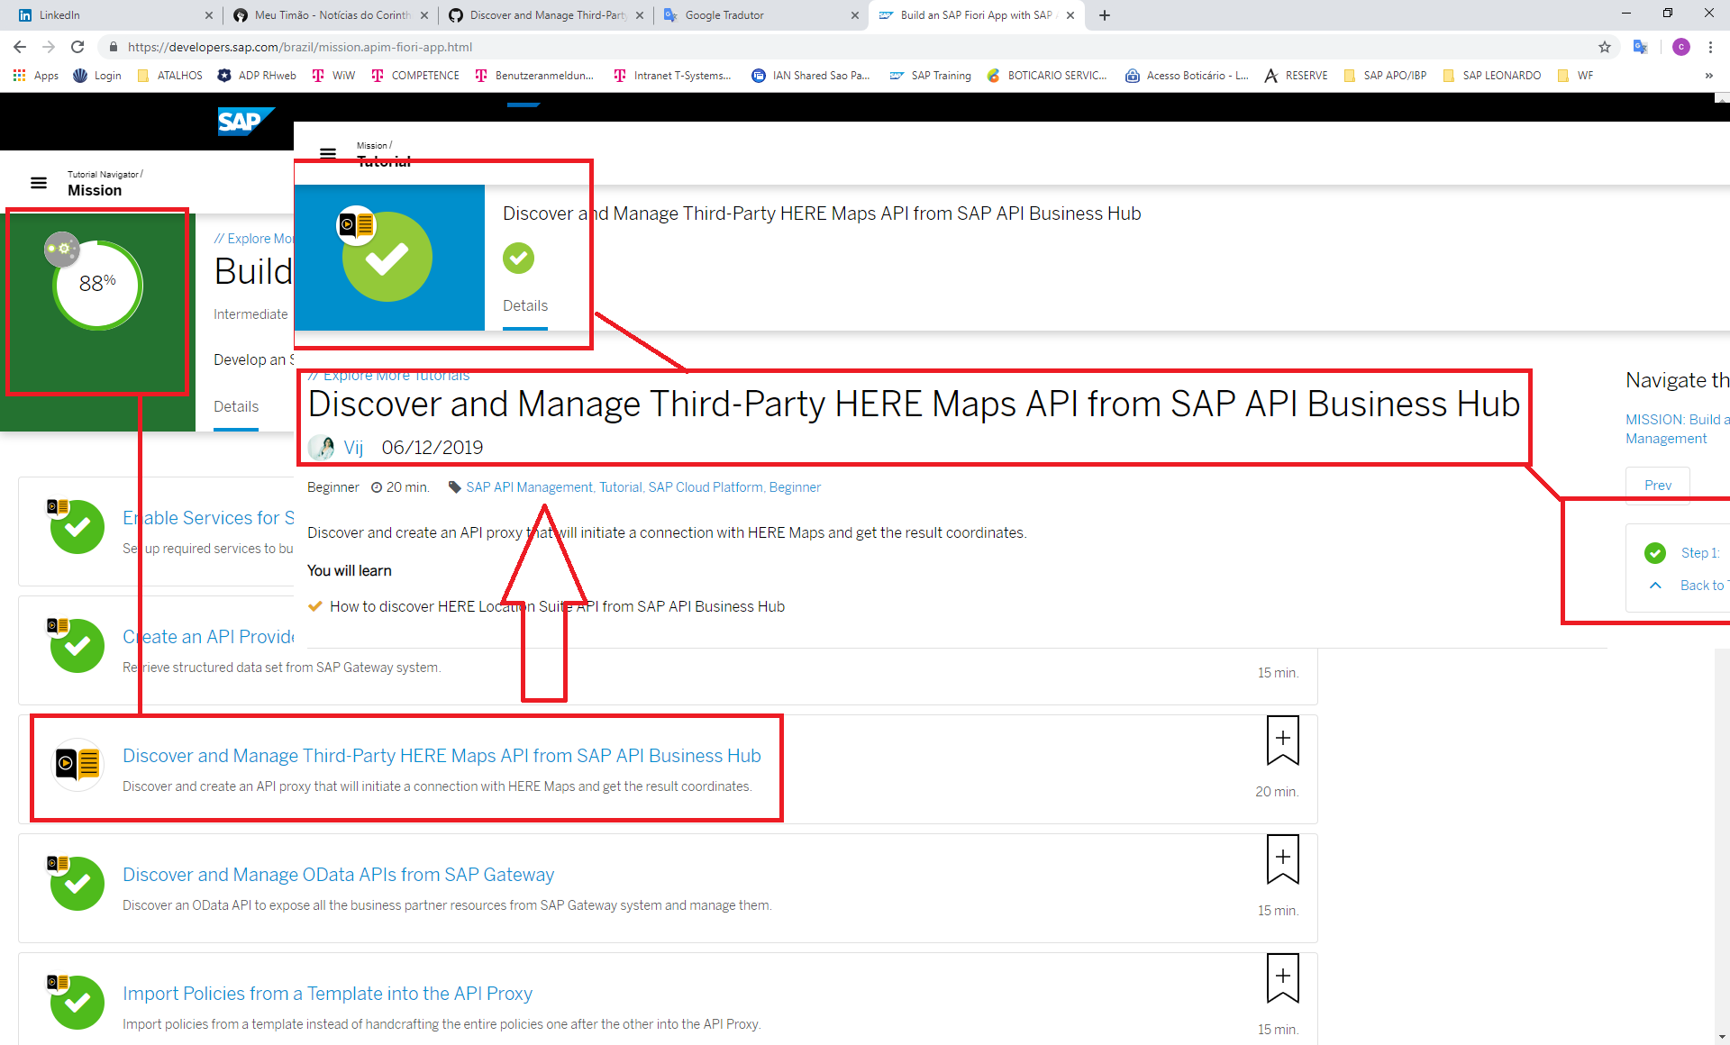Click the Prev navigation button
Viewport: 1730px width, 1045px height.
pos(1658,485)
